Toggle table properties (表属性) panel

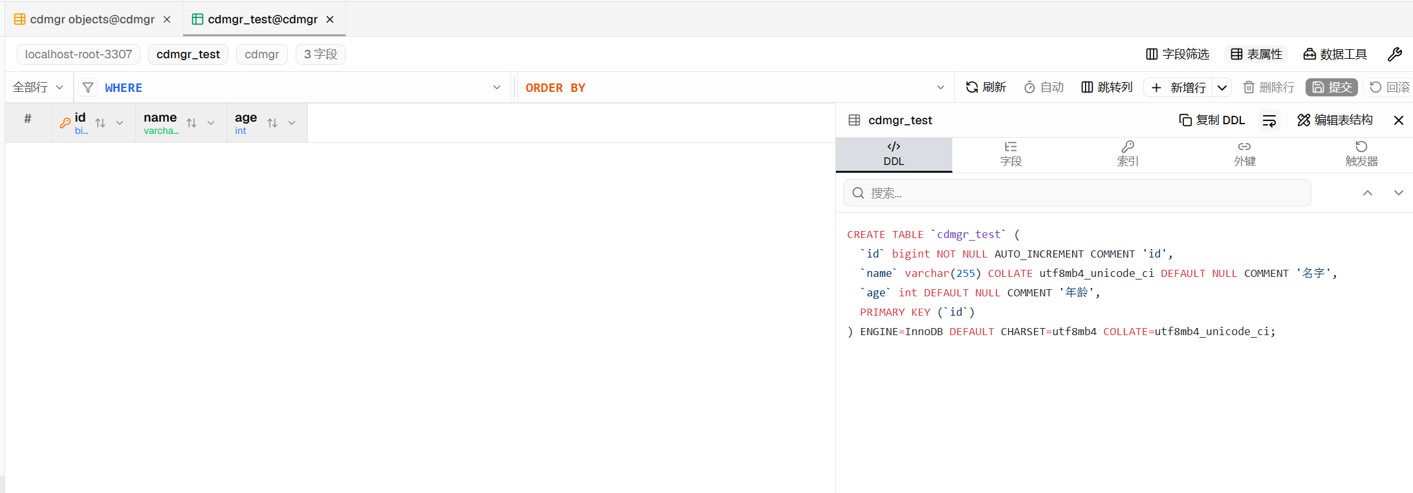click(x=1256, y=54)
